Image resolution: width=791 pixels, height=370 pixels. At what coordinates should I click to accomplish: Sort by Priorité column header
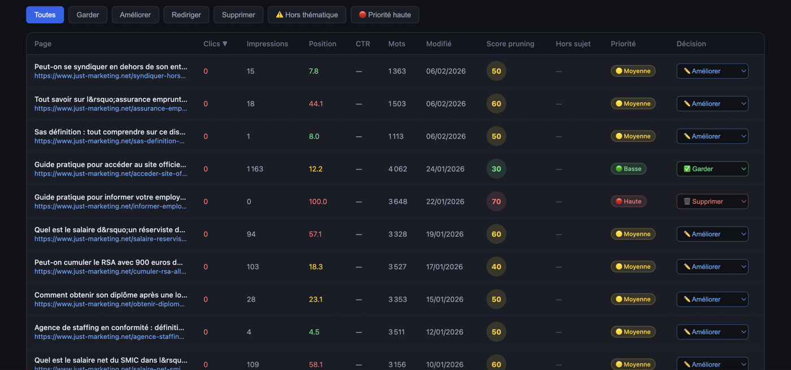623,43
